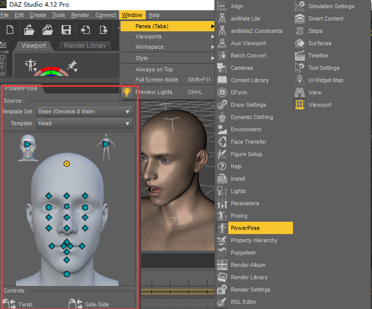Click the Simulation Settings icon
The width and height of the screenshot is (372, 309).
(300, 6)
